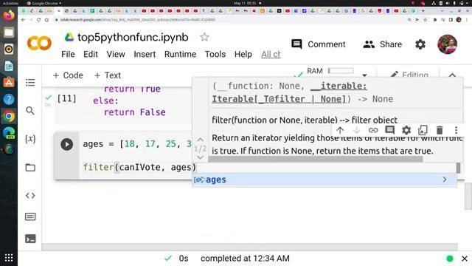
Task: Open the View menu
Action: (x=116, y=54)
